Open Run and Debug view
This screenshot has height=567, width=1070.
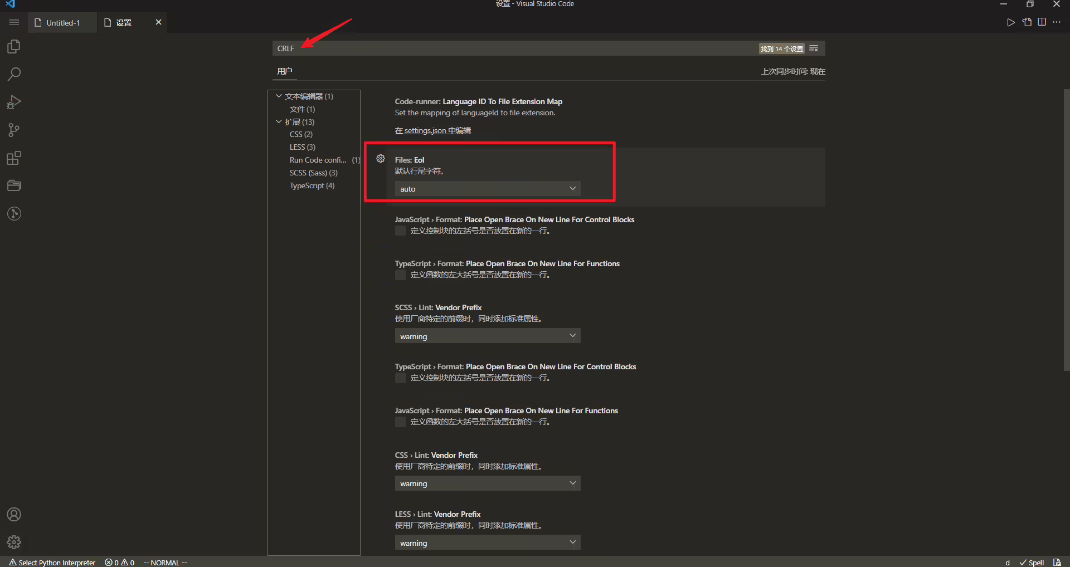point(14,102)
